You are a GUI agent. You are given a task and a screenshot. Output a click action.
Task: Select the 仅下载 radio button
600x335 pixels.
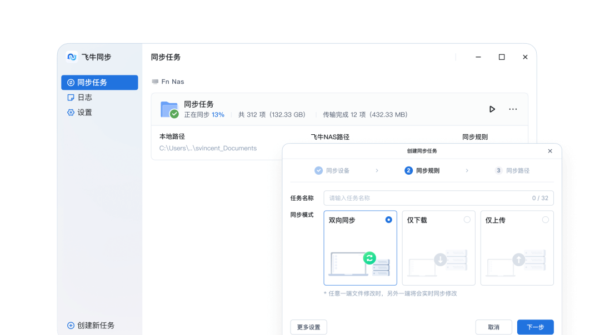pyautogui.click(x=467, y=220)
